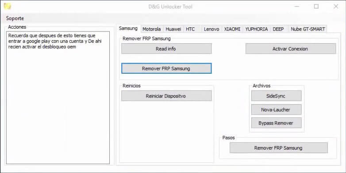
Task: Click the Reinicios group label
Action: pyautogui.click(x=131, y=86)
